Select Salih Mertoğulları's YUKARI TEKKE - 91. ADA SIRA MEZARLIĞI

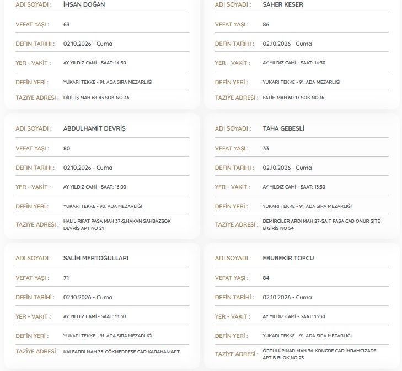coord(108,336)
